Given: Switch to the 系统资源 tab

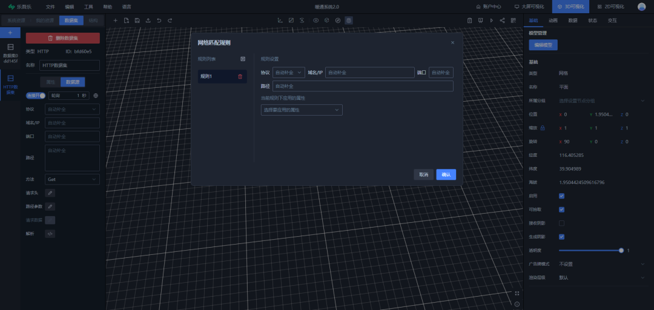Looking at the screenshot, I should pyautogui.click(x=16, y=21).
